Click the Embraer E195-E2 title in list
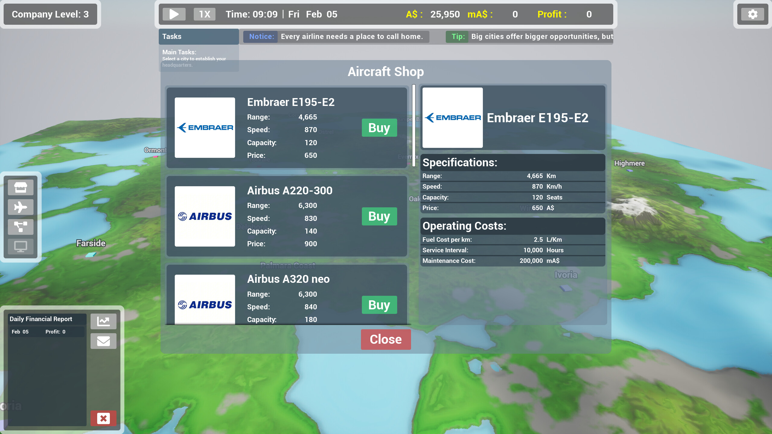The image size is (772, 434). 291,102
